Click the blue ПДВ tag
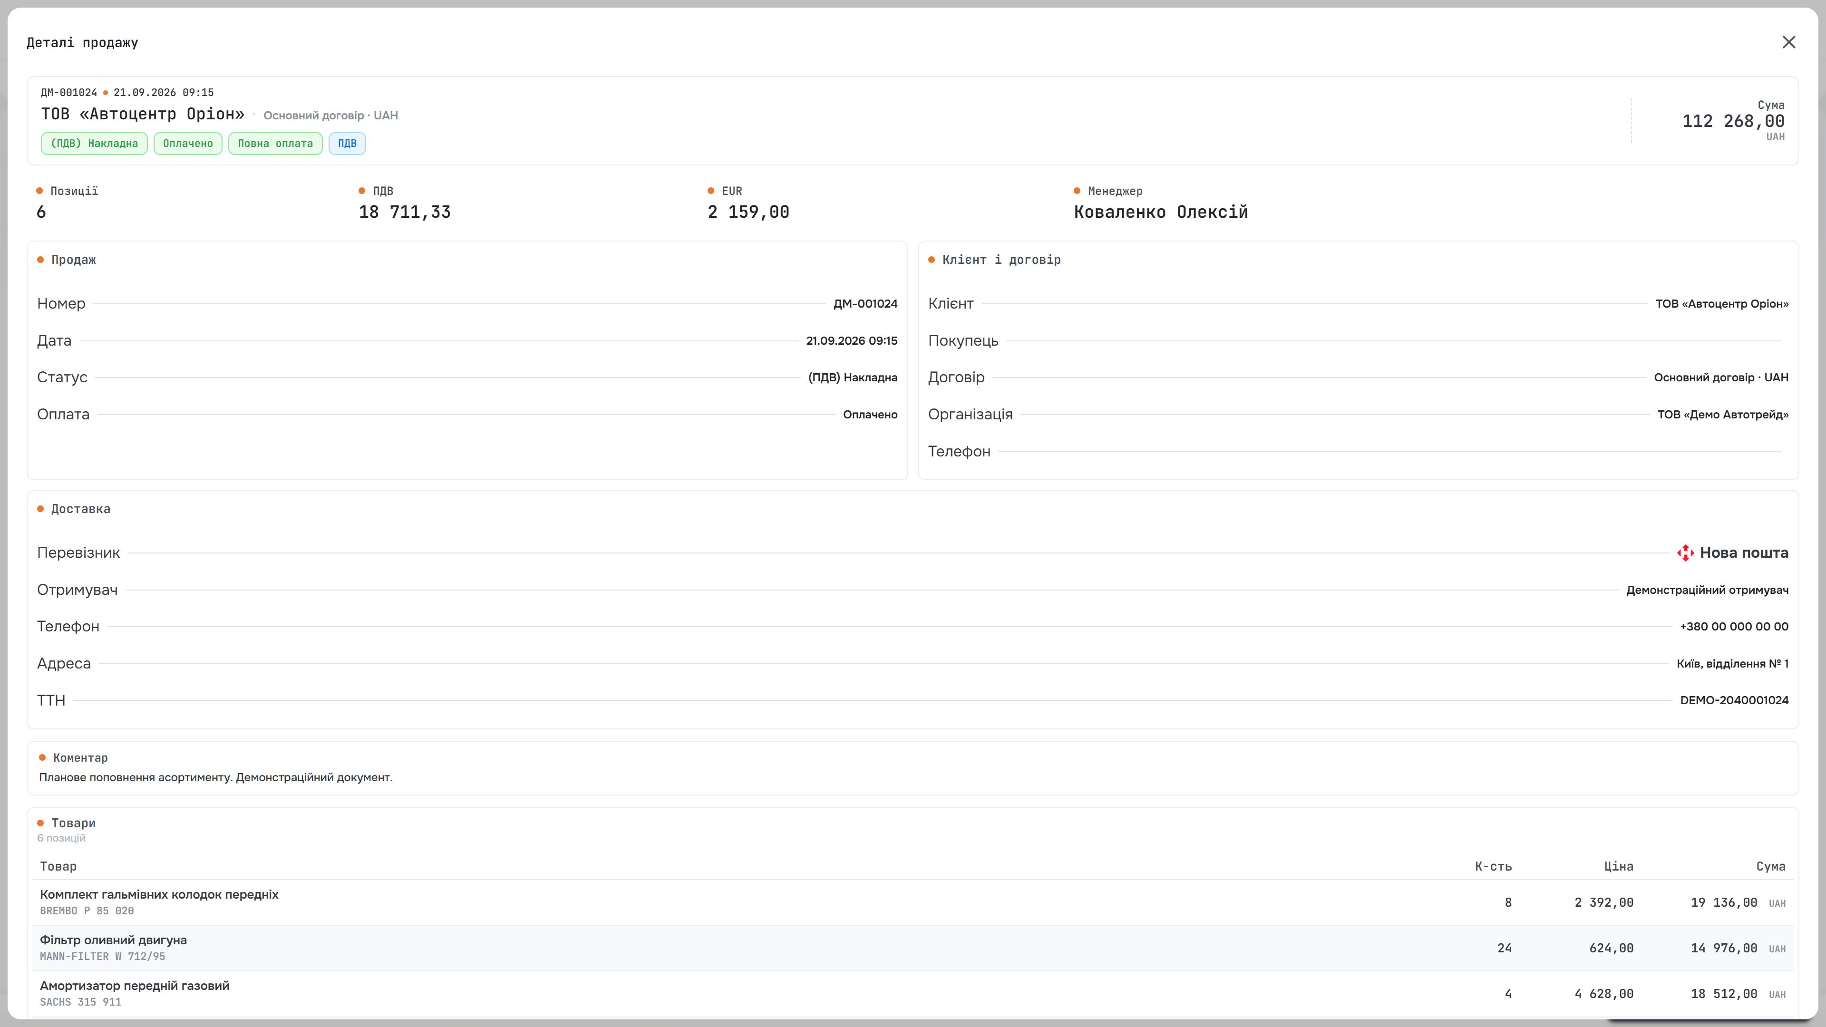 [x=347, y=143]
